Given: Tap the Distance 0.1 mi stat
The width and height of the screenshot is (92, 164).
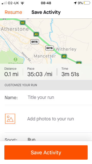Looking at the screenshot, I should 11,72.
